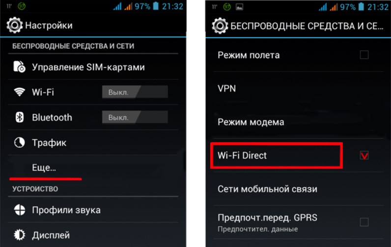The height and width of the screenshot is (247, 391).
Task: Open Сети мобильной связи settings
Action: [x=299, y=189]
